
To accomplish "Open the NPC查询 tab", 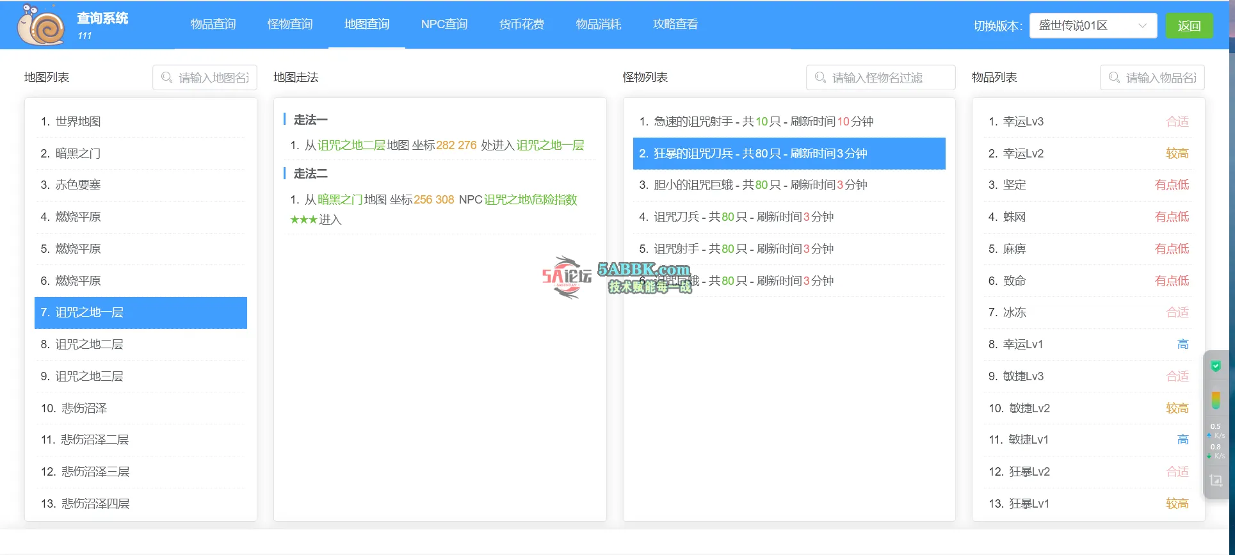I will tap(444, 24).
